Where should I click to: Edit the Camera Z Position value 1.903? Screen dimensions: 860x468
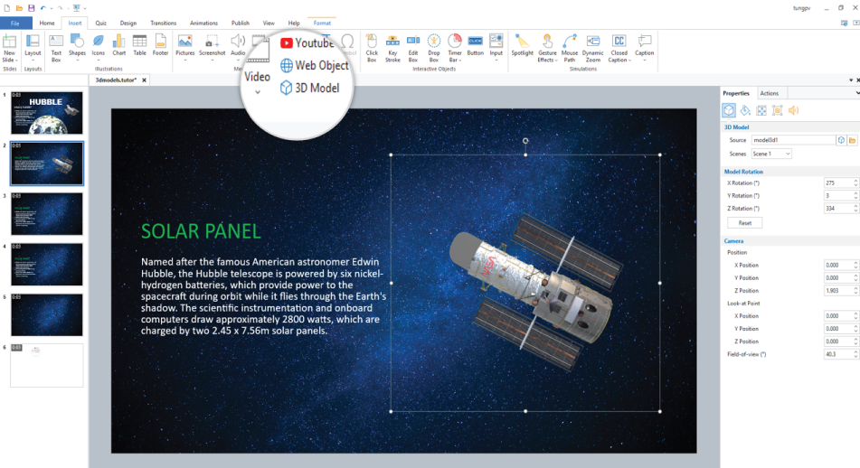click(x=838, y=290)
